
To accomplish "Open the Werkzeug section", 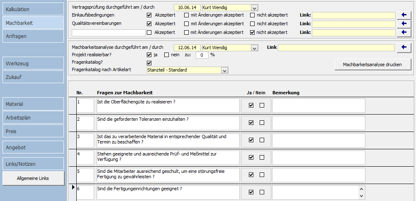I will tap(32, 63).
